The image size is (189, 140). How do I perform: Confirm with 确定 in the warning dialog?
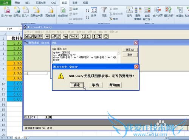(x=77, y=85)
